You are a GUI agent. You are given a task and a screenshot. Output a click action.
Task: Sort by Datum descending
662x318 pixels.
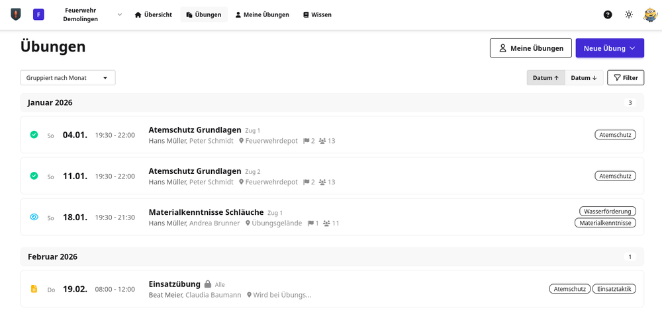[x=584, y=78]
